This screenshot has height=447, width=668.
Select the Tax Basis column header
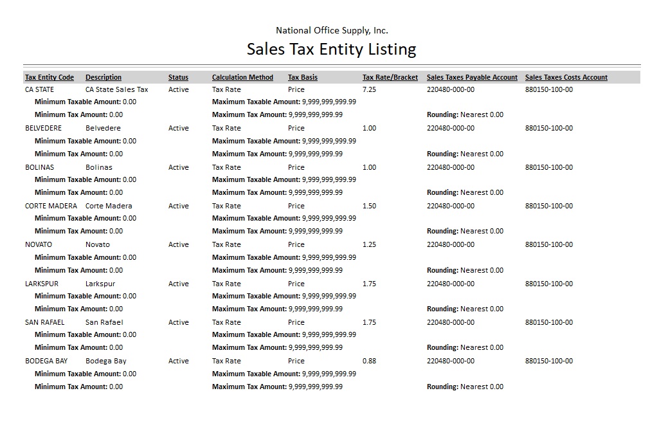click(x=302, y=77)
